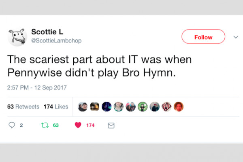Image resolution: width=243 pixels, height=162 pixels.
Task: View the 63 Retweets list
Action: (23, 107)
